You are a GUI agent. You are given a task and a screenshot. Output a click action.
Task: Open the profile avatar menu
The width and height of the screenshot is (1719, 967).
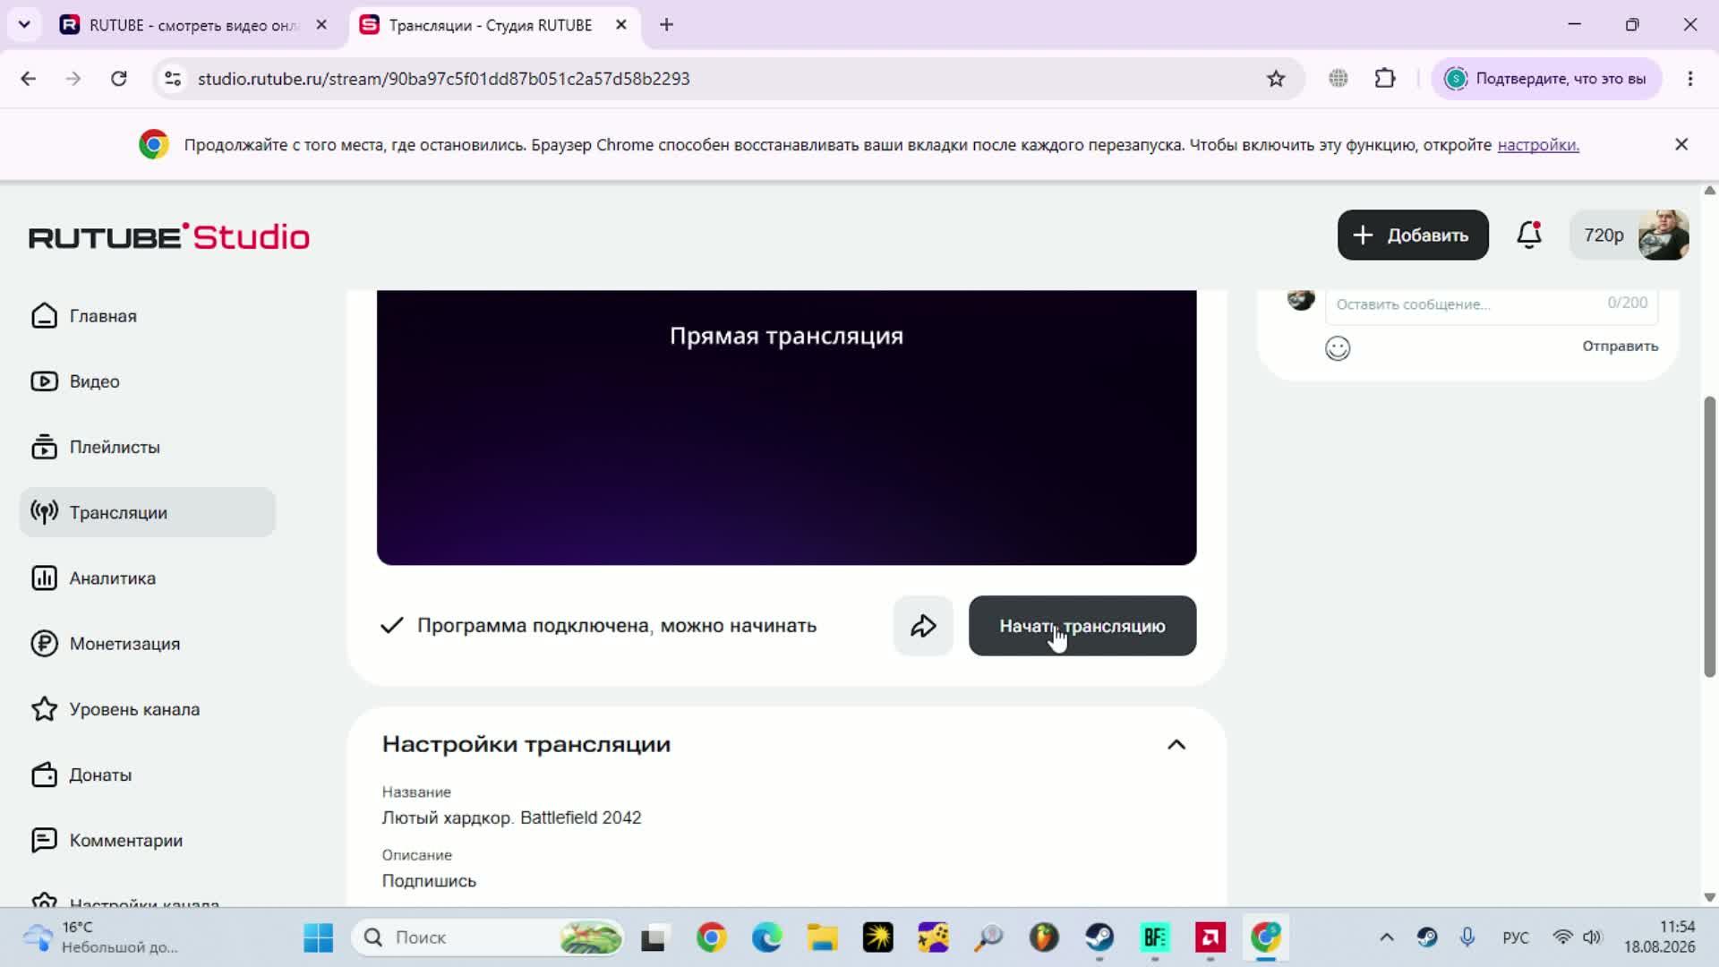coord(1663,235)
